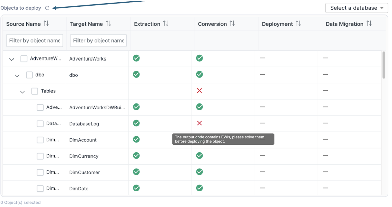Check the AdventureWorks database checkbox
This screenshot has width=392, height=207.
click(24, 59)
